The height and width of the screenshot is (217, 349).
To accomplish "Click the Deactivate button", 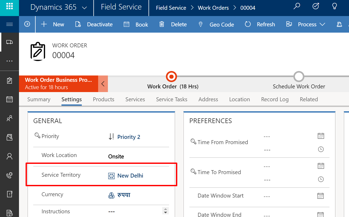I will [94, 24].
